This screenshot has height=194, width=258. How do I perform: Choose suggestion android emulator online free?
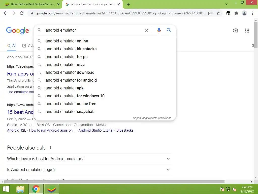[105, 104]
